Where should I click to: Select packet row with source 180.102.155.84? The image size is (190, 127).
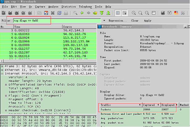coord(48,42)
